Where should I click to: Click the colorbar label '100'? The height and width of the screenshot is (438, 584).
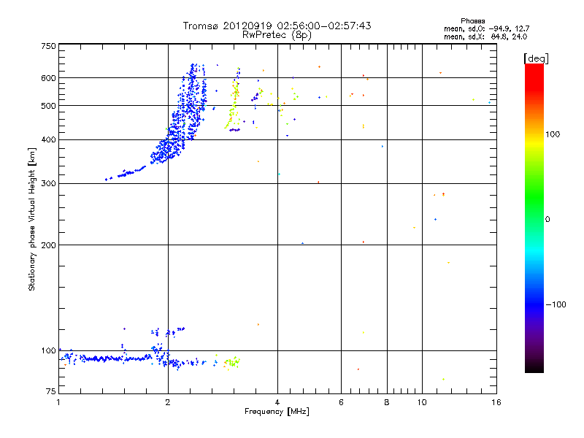(x=553, y=134)
